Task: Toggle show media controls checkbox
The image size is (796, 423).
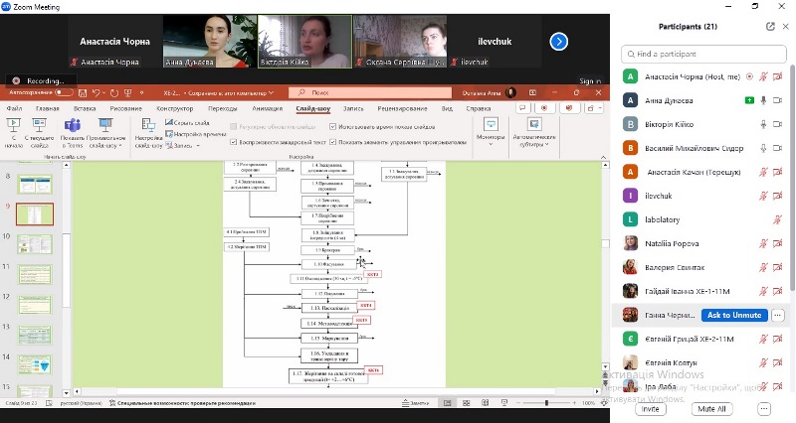Action: (333, 142)
